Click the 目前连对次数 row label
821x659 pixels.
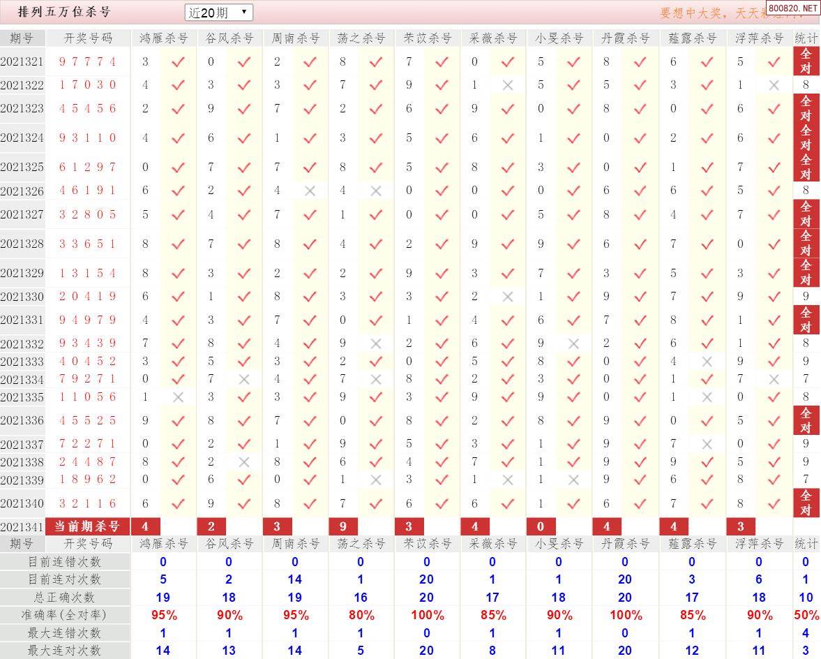coord(64,579)
